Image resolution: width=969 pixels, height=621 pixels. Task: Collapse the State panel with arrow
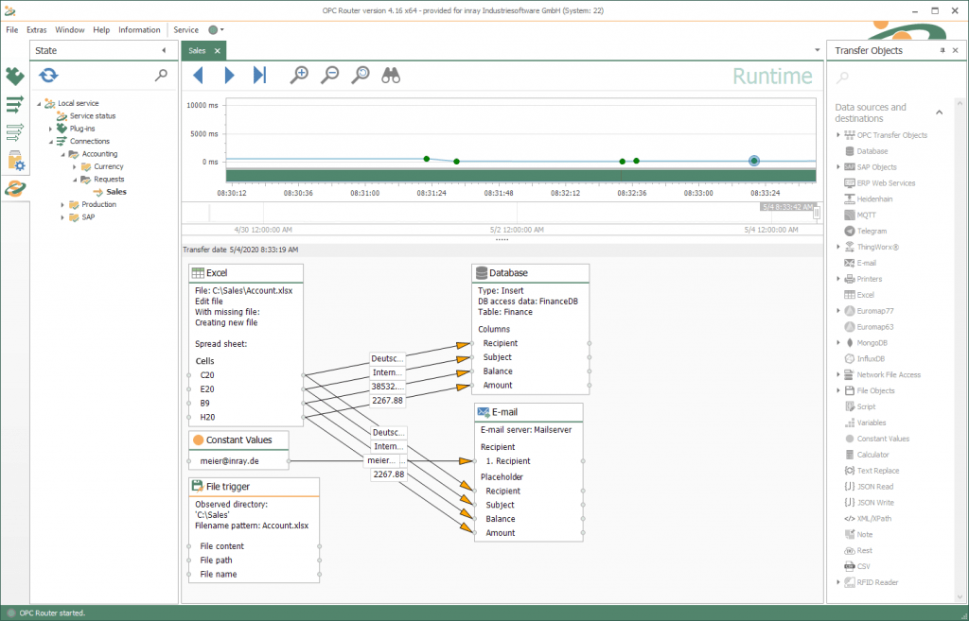tap(164, 51)
